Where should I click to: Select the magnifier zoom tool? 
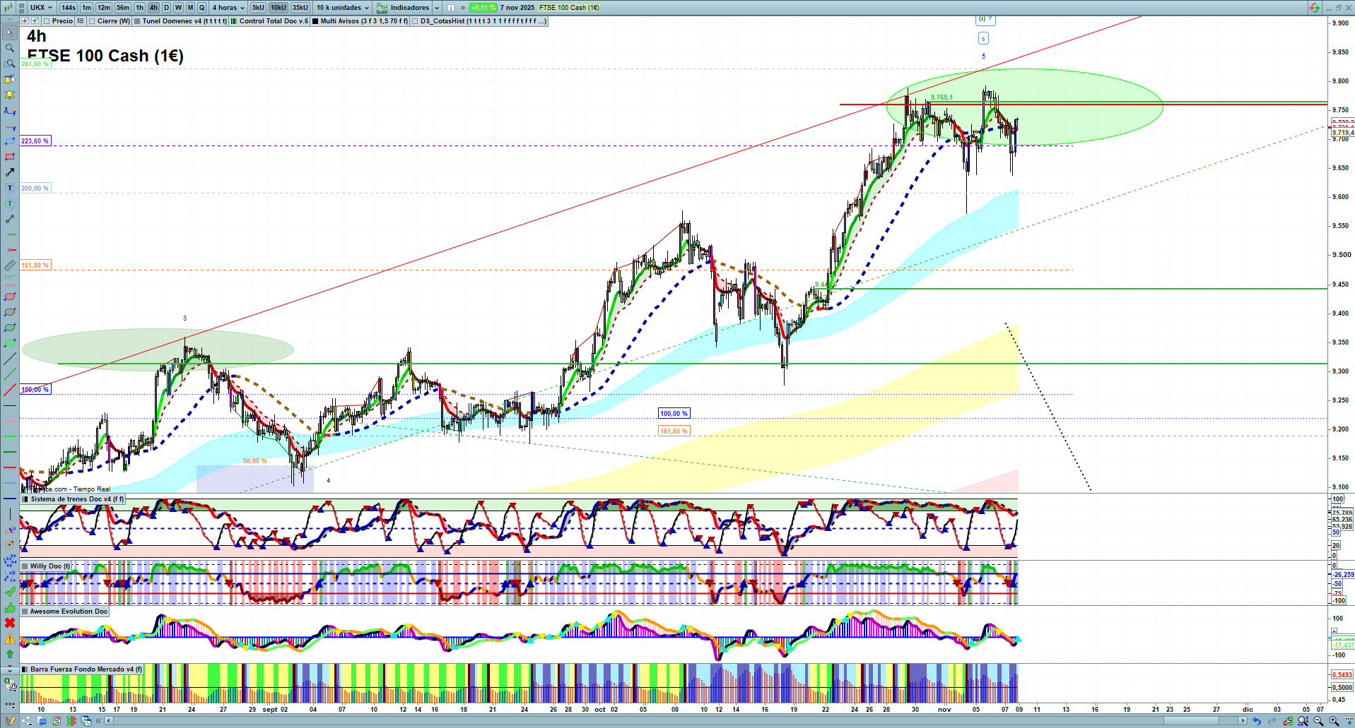10,48
